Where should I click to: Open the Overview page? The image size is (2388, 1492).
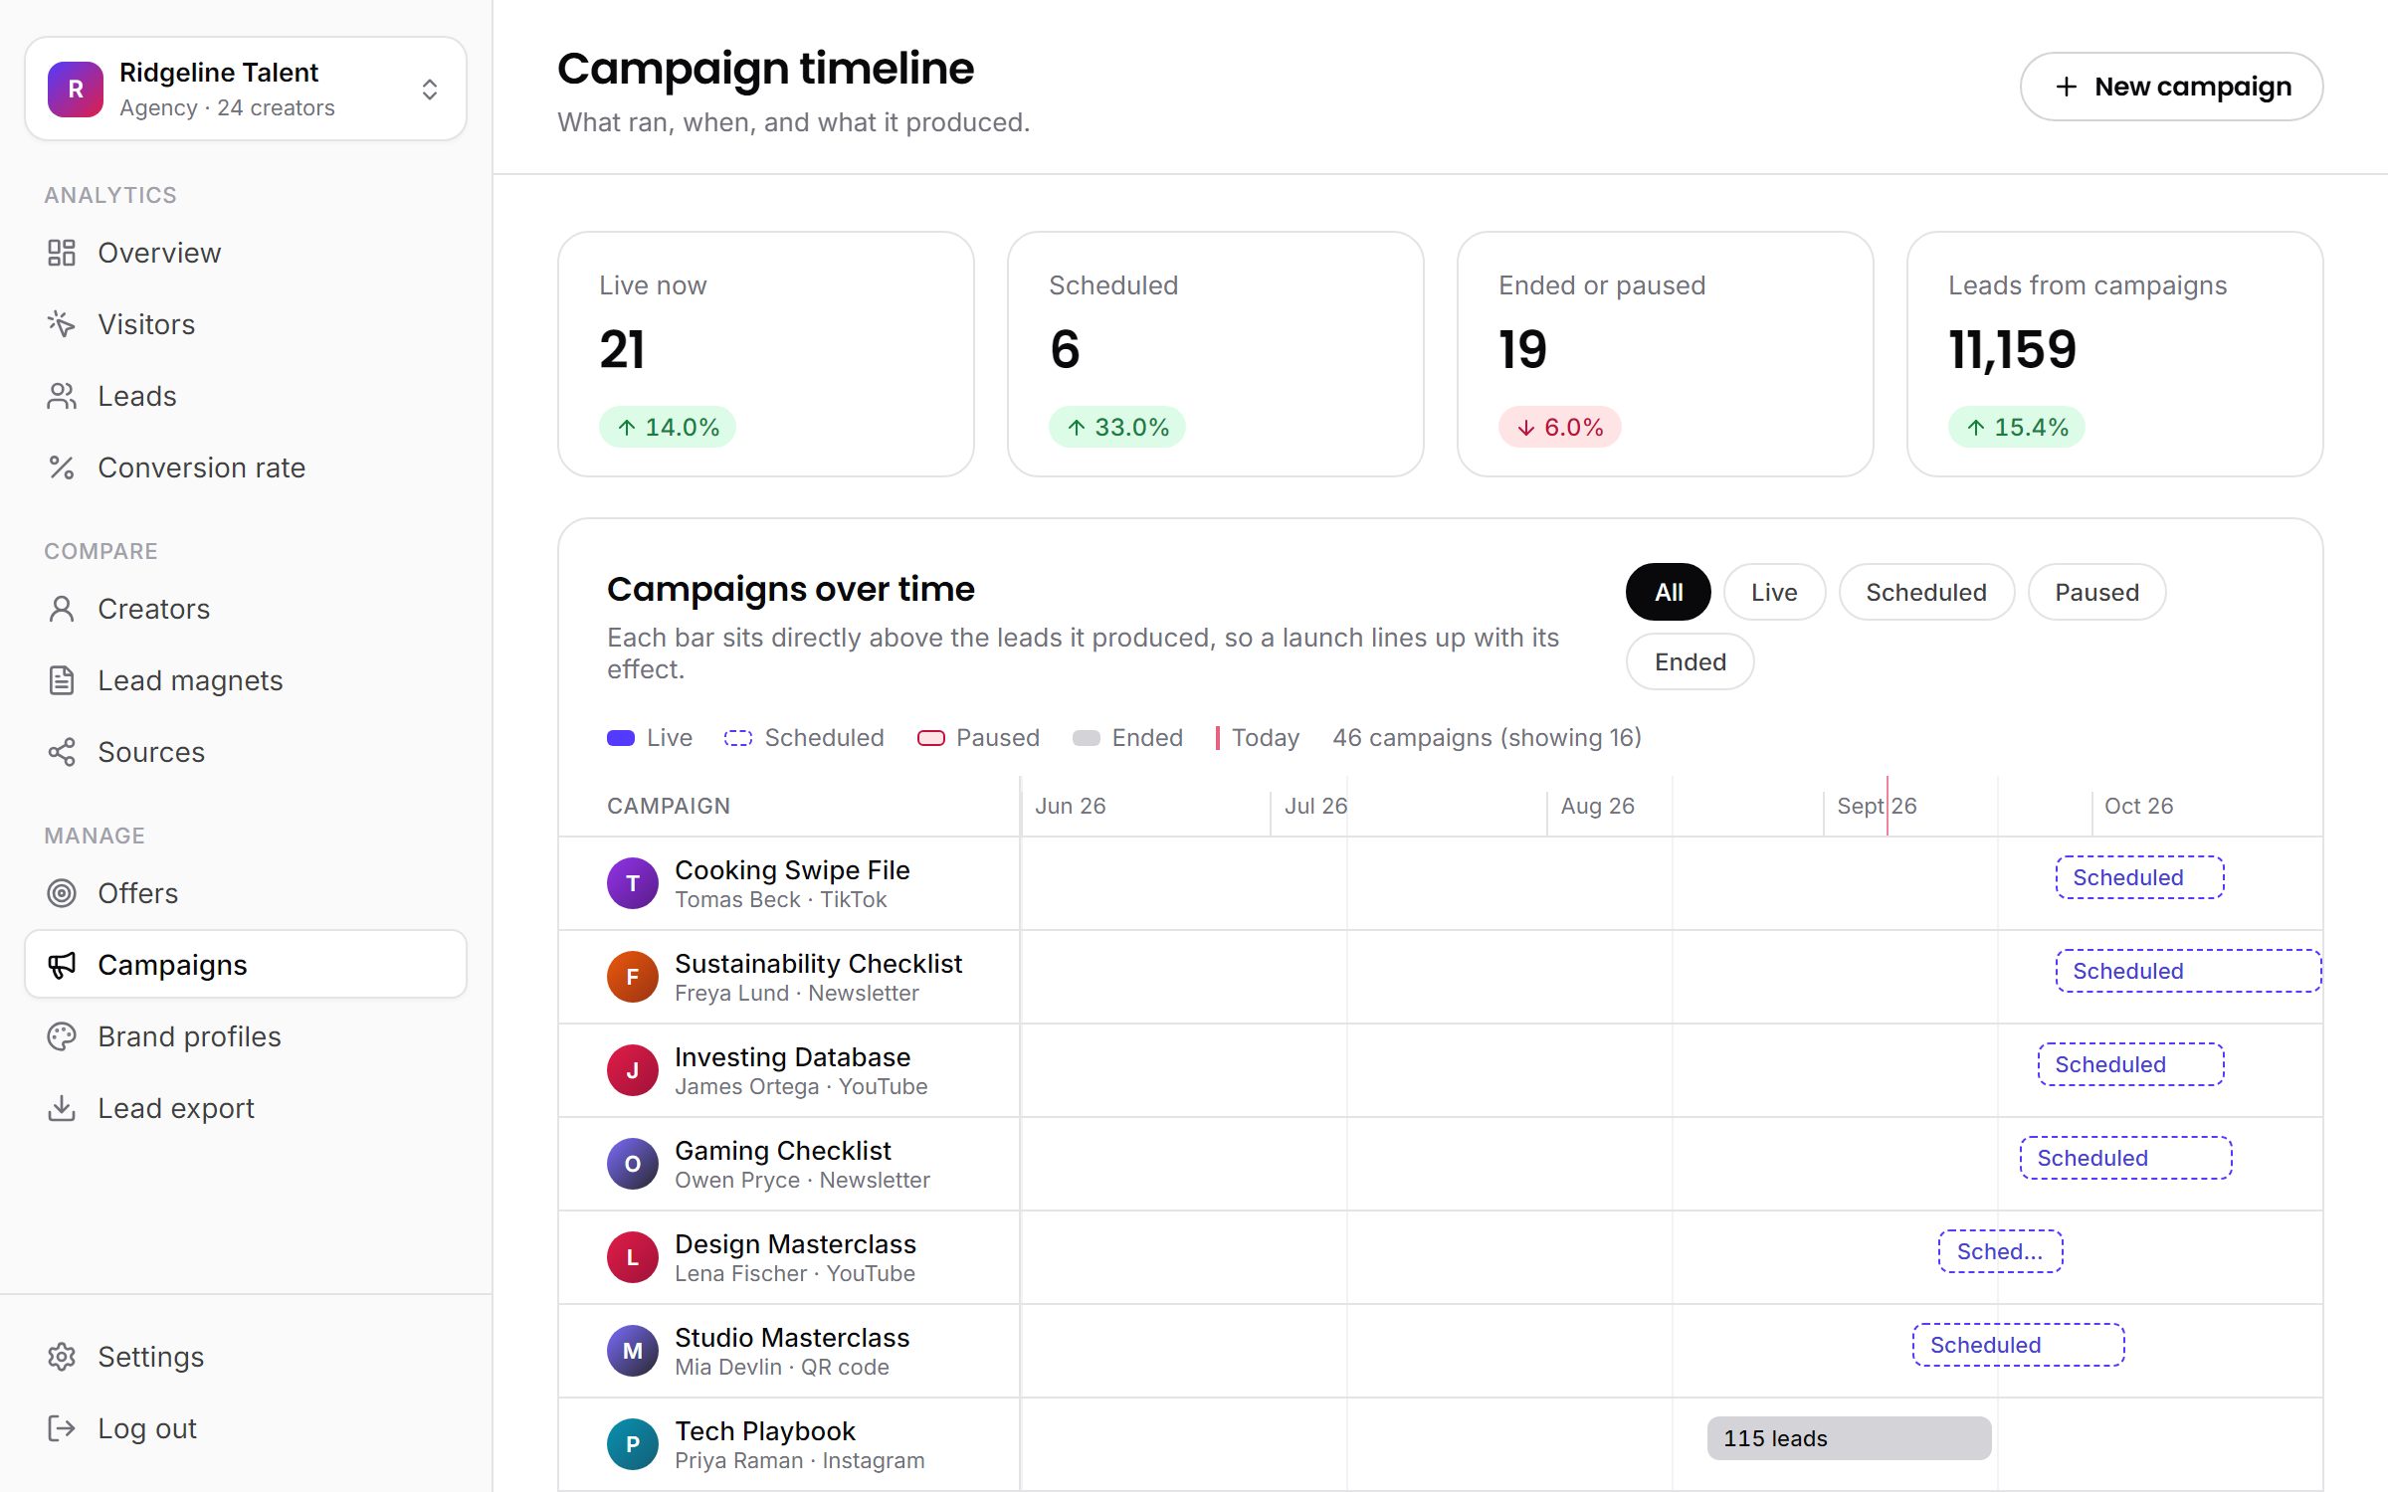click(x=246, y=253)
